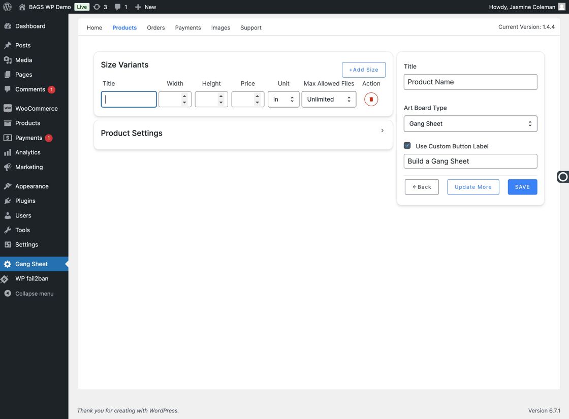The width and height of the screenshot is (569, 419).
Task: Click the Plugins plug icon
Action: tap(8, 201)
